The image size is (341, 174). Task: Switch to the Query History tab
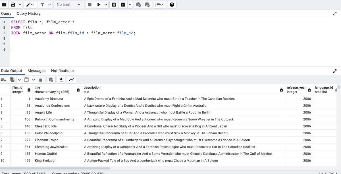click(29, 14)
